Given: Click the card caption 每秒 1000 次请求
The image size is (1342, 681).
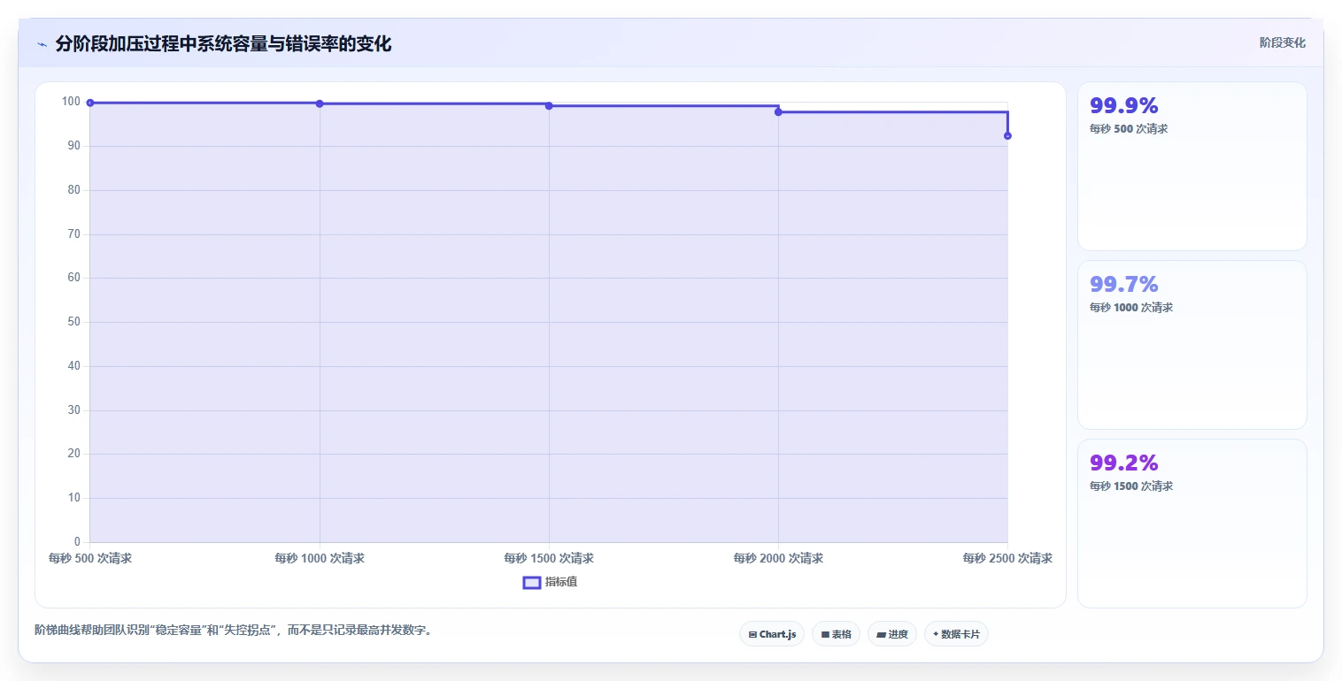Looking at the screenshot, I should [1131, 307].
